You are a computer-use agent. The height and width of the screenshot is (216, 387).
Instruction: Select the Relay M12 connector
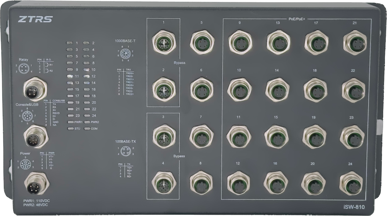(x=35, y=89)
